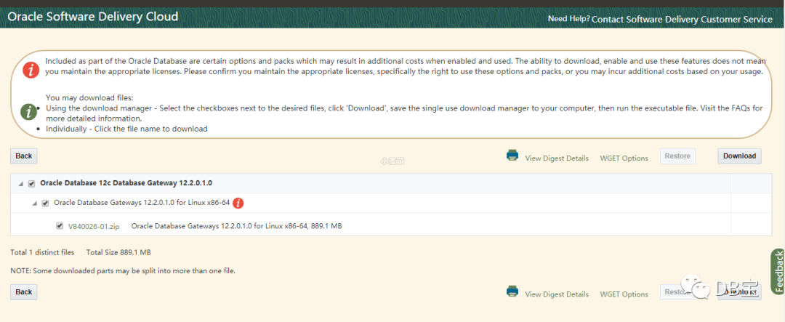Open lower View Digest Details link
785x322 pixels.
click(557, 294)
